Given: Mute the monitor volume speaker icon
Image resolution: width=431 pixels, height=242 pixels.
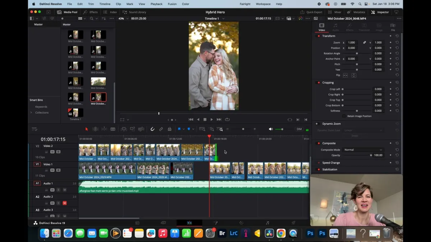Looking at the screenshot, I should (271, 129).
